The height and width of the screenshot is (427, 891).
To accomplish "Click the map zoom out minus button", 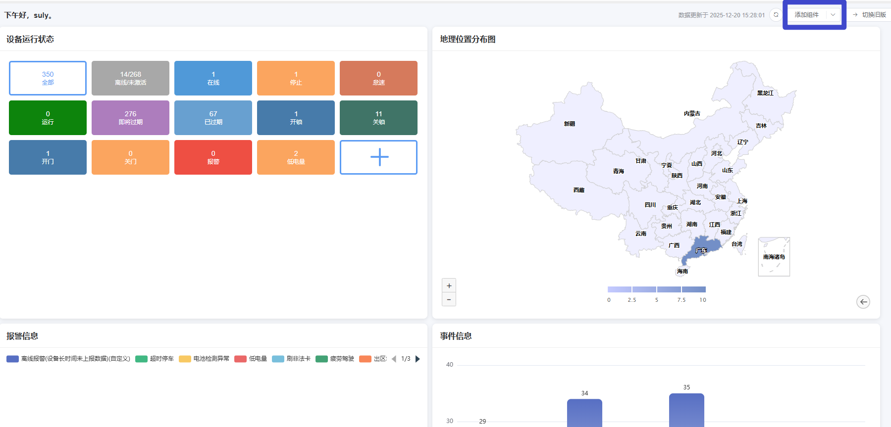I will tap(449, 299).
